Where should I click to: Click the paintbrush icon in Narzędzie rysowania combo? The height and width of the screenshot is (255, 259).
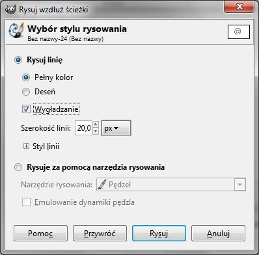pyautogui.click(x=102, y=185)
